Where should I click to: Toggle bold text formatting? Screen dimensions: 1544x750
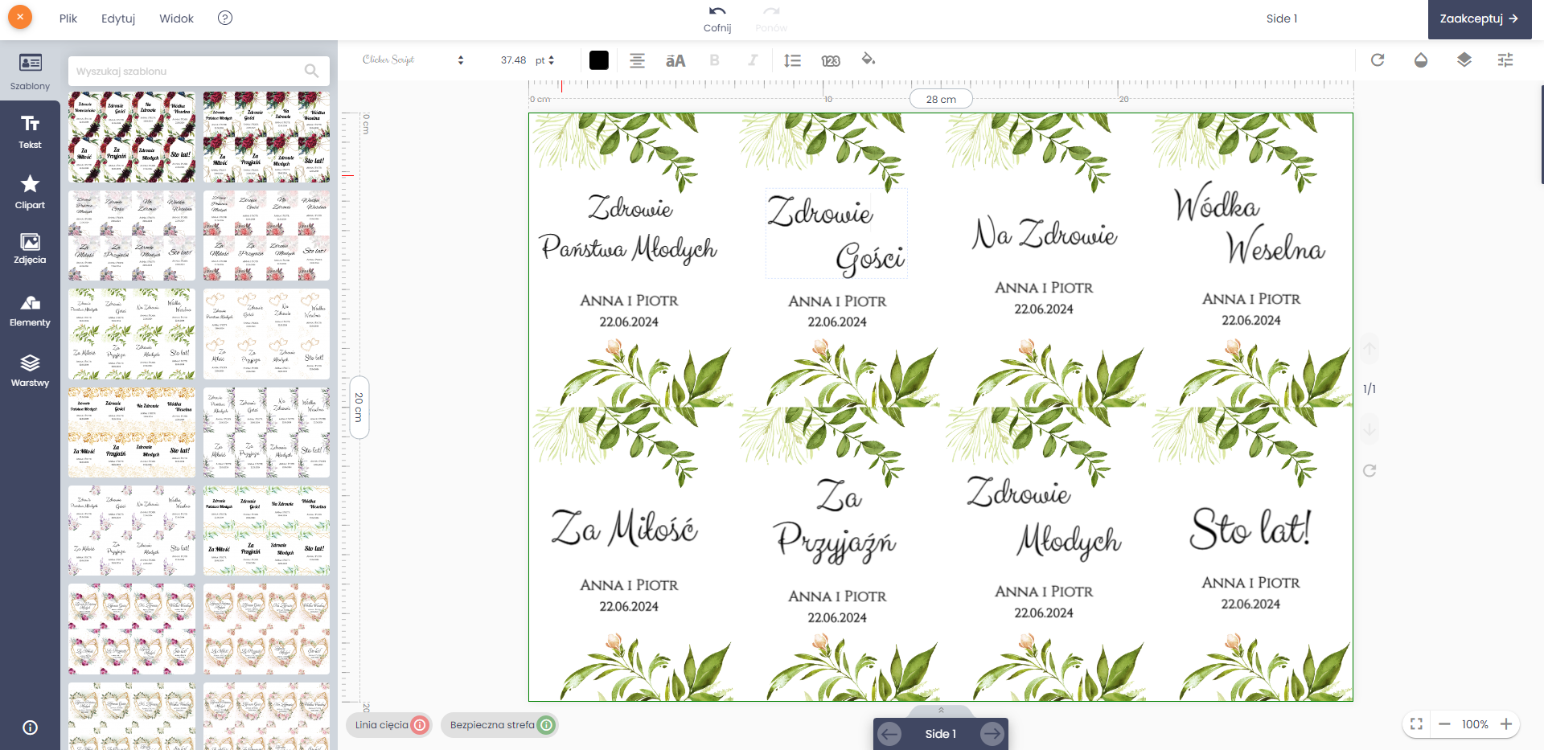click(714, 60)
